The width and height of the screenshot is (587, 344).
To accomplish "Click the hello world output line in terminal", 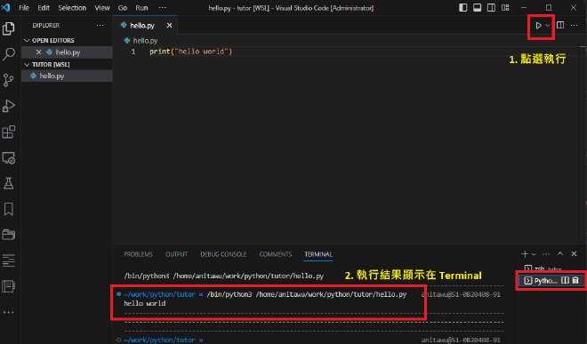I will coord(144,304).
